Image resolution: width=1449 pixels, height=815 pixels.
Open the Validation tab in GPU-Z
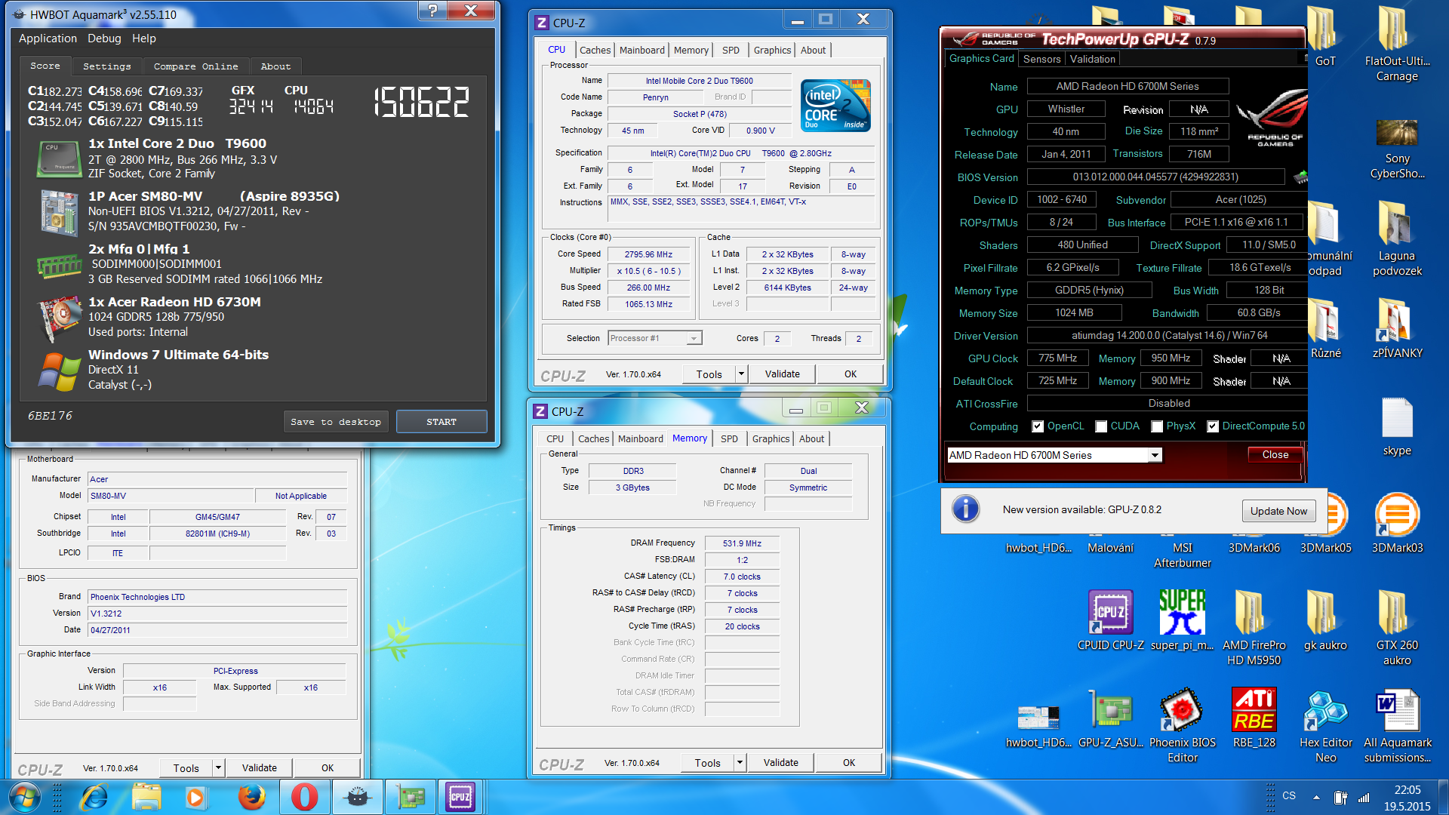(1092, 59)
